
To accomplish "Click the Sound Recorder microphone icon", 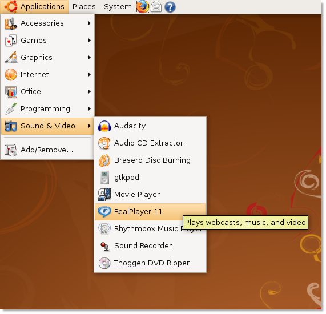I will point(105,246).
